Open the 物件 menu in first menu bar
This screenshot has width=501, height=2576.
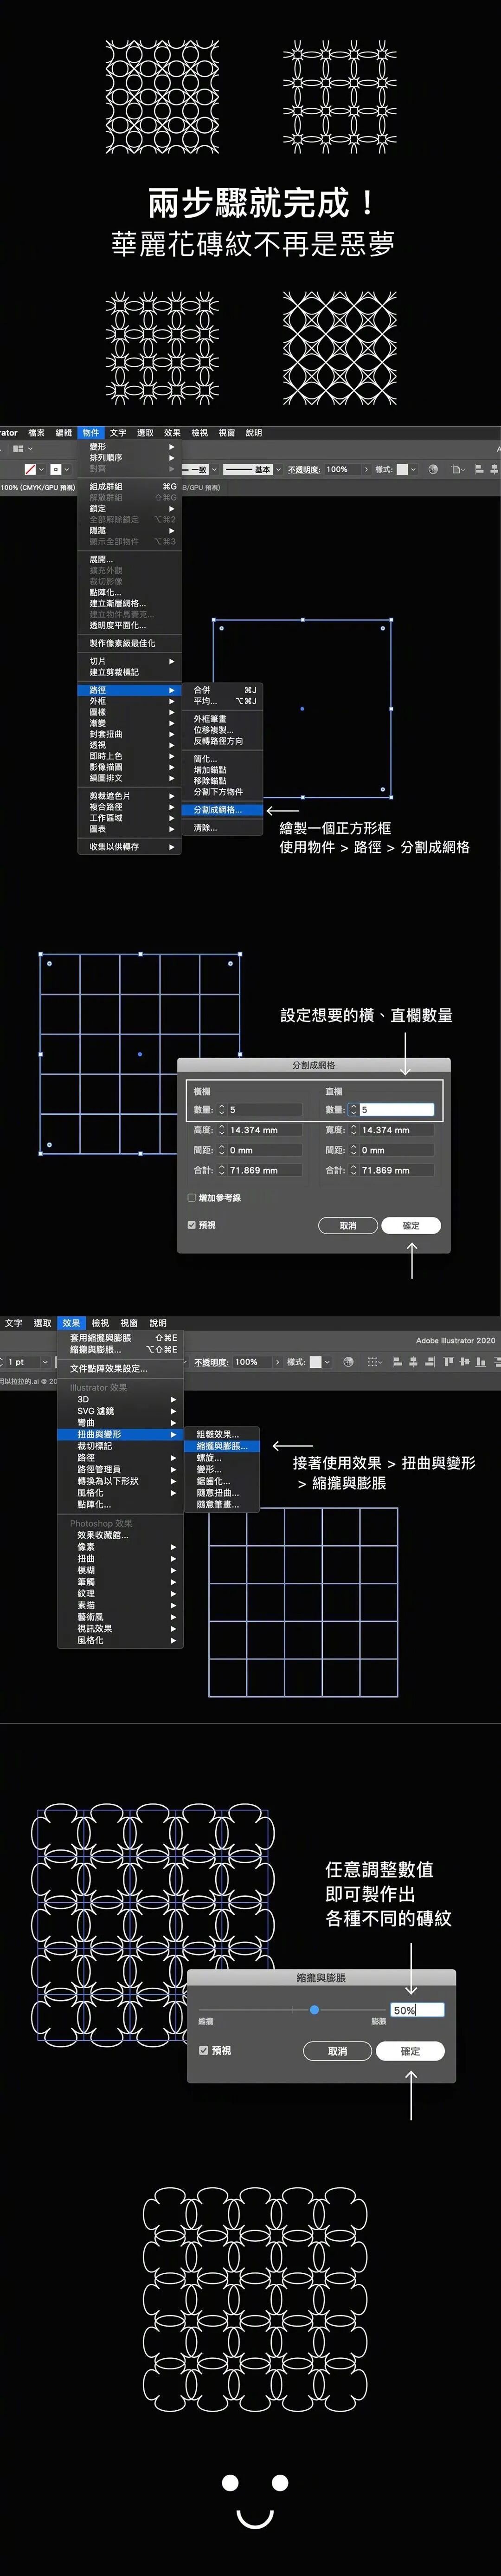[91, 433]
